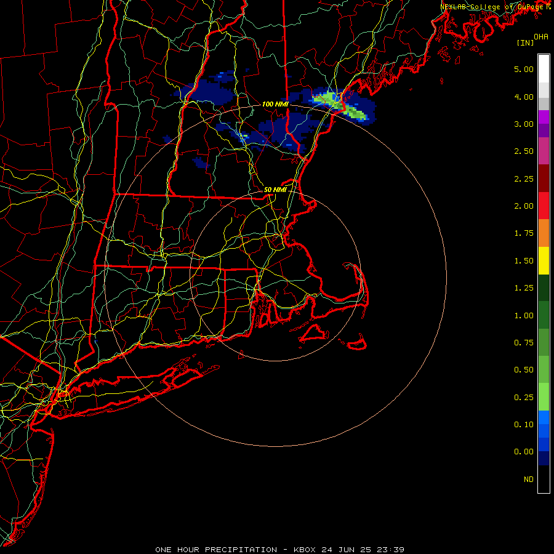554x554 pixels.
Task: Click the light blue 0.10 legend band
Action: [x=544, y=417]
